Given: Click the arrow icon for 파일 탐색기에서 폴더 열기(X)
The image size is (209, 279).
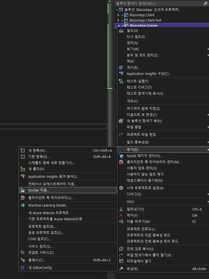Looking at the screenshot, I should pyautogui.click(x=121, y=255).
